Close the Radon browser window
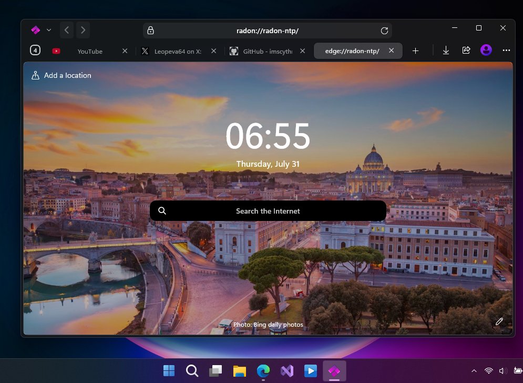Image resolution: width=523 pixels, height=383 pixels. pyautogui.click(x=503, y=28)
